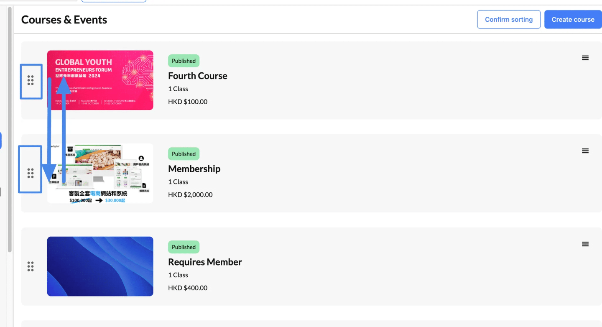
Task: Open the Requires Member blue thumbnail
Action: (x=100, y=266)
